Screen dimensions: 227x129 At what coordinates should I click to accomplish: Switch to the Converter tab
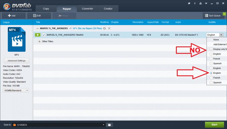tap(87, 9)
